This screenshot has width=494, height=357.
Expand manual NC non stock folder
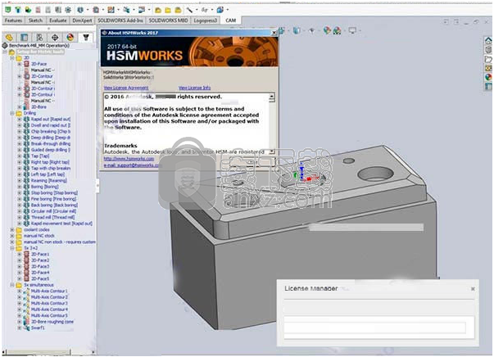point(12,242)
